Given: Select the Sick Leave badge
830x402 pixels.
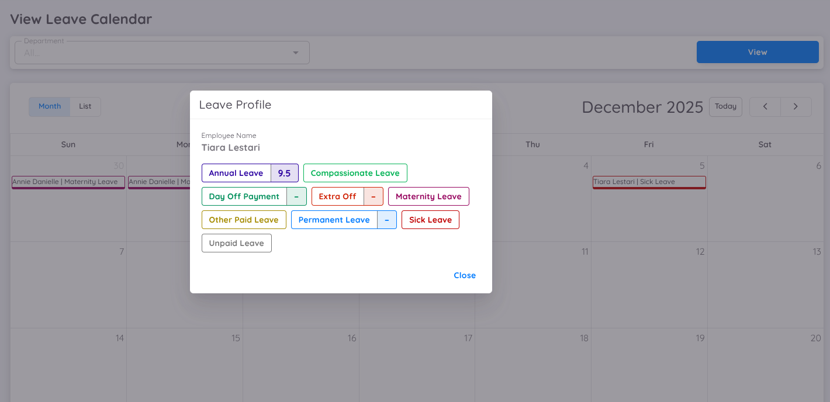Looking at the screenshot, I should [x=430, y=220].
